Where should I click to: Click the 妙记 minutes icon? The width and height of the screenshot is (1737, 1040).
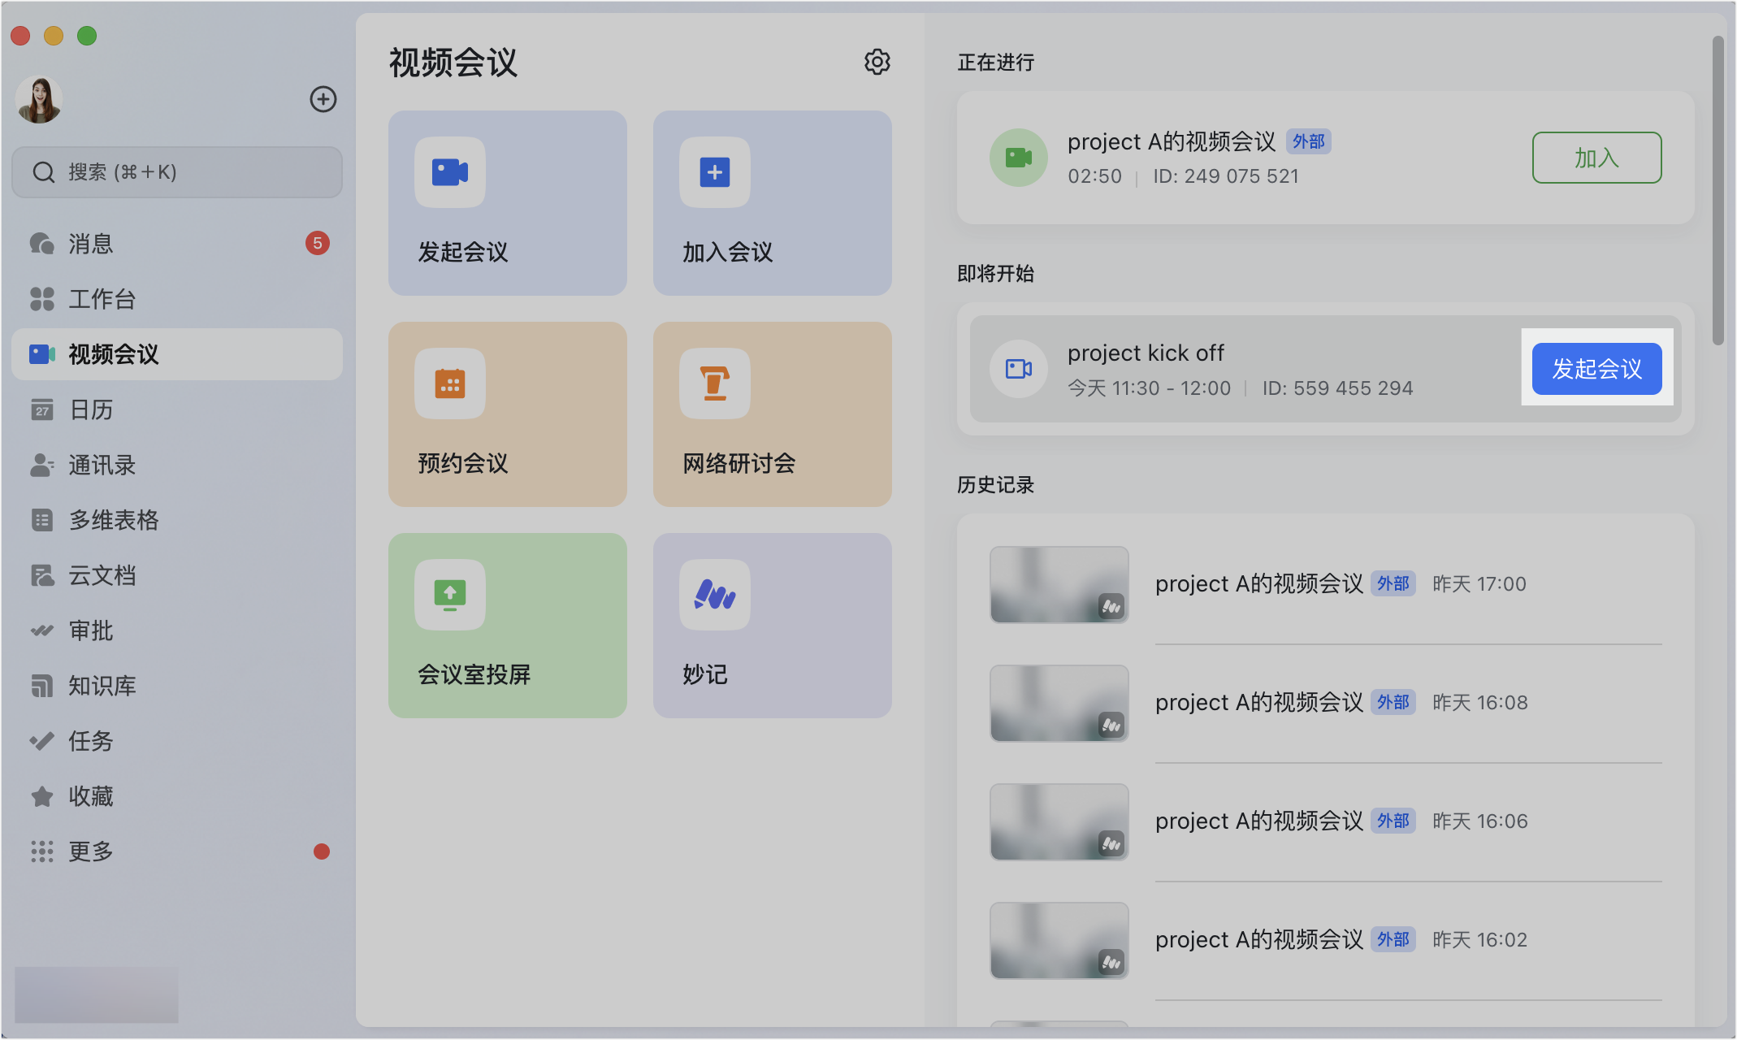click(715, 595)
